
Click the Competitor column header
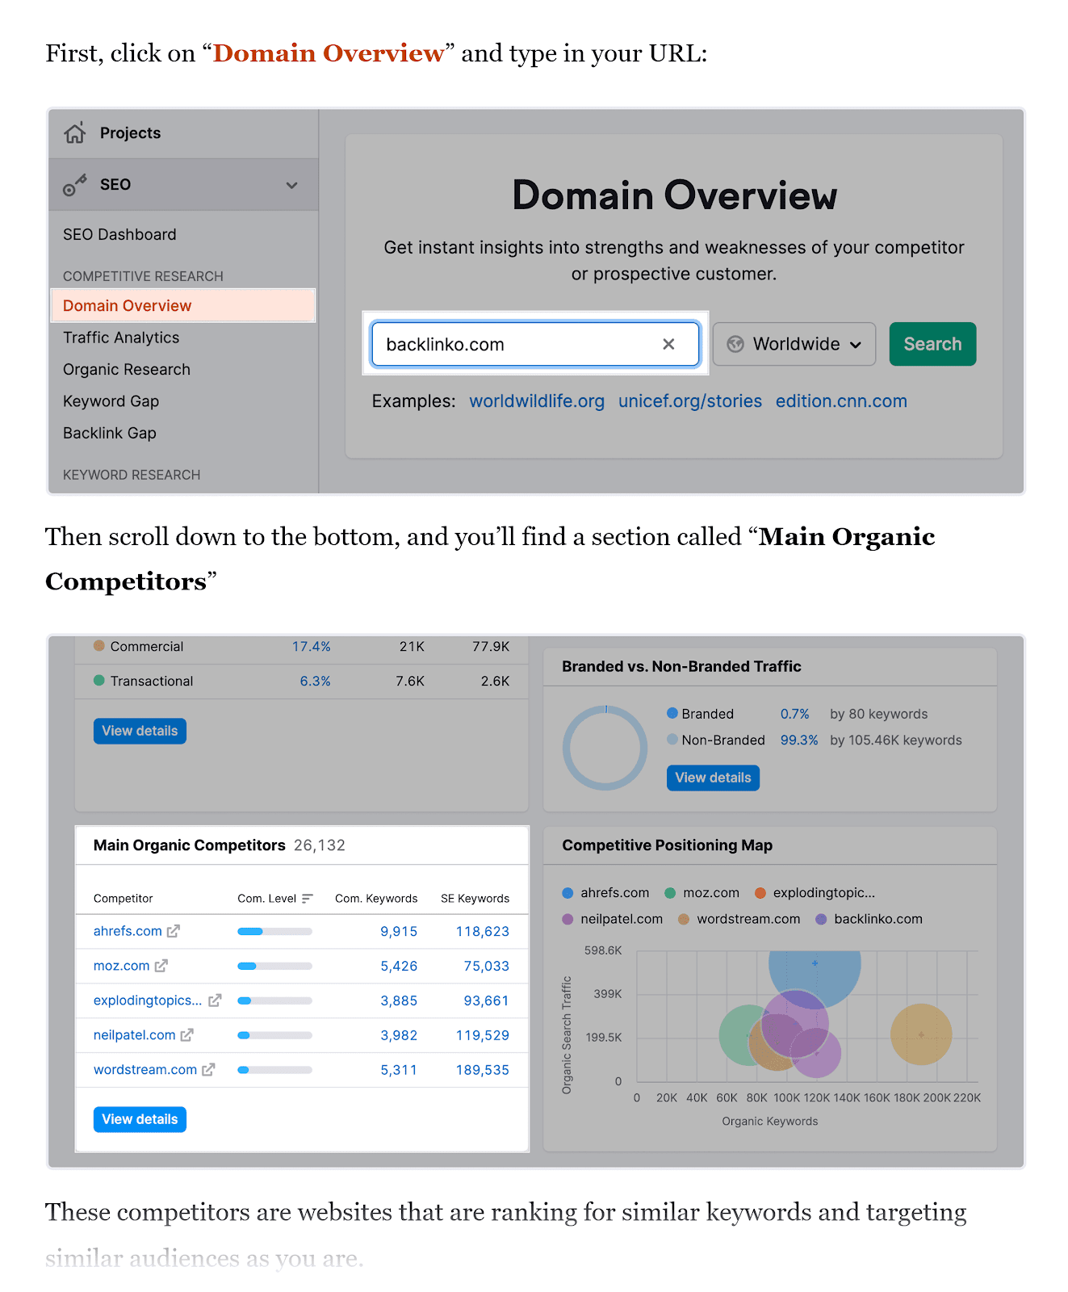(x=123, y=899)
